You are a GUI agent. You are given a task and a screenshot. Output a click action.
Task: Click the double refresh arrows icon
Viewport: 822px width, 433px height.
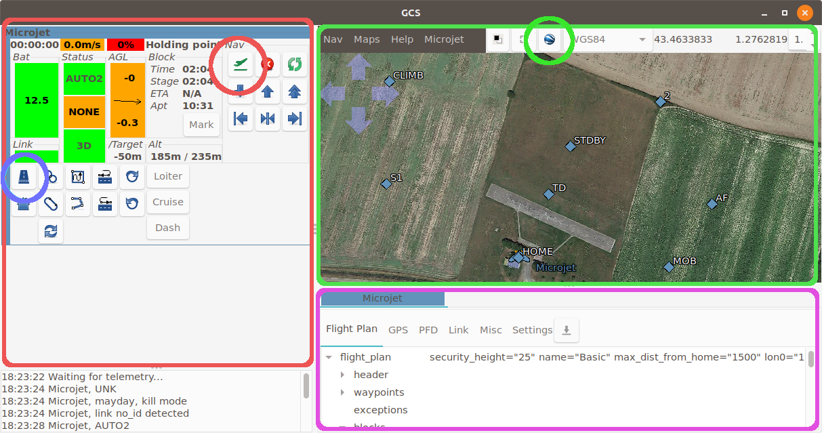[x=51, y=230]
